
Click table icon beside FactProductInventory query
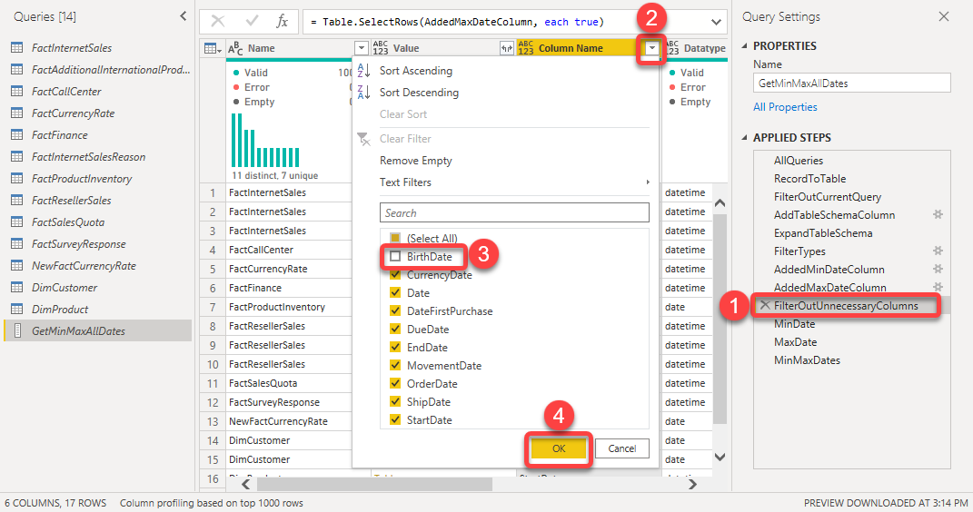[x=17, y=179]
